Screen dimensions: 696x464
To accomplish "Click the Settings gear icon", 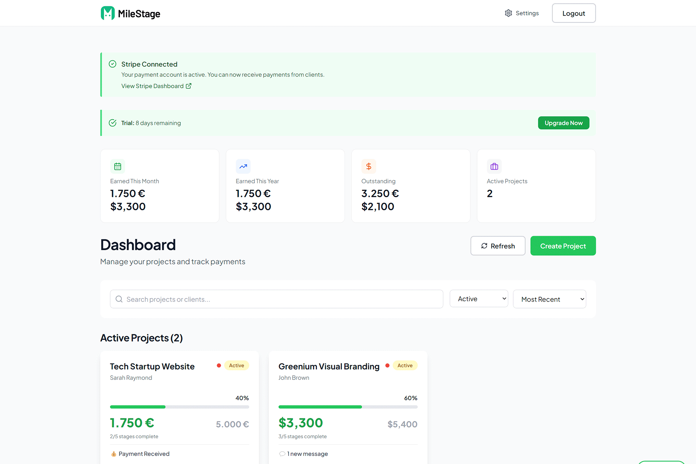I will click(508, 13).
